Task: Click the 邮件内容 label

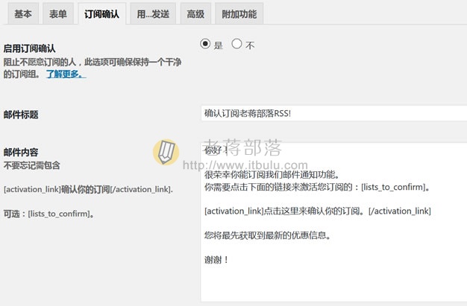Action: pos(21,153)
